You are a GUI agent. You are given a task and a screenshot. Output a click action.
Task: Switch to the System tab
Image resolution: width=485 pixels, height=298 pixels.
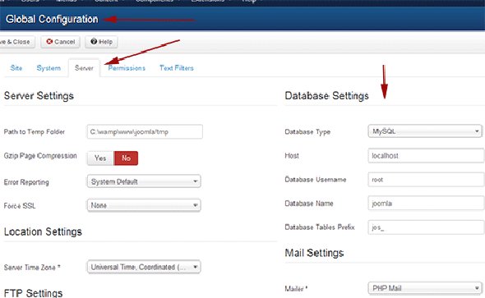pos(48,68)
